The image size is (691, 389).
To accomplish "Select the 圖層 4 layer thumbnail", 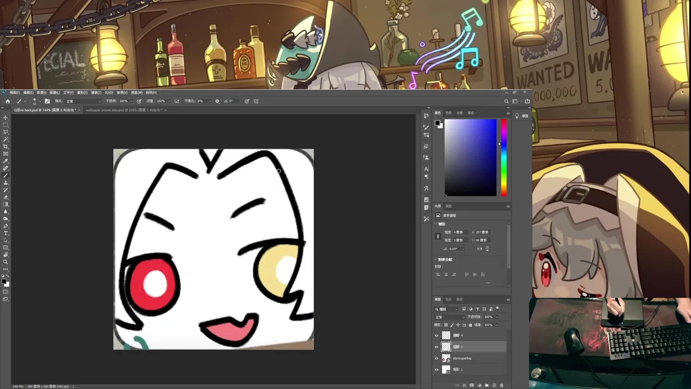I will pyautogui.click(x=446, y=336).
